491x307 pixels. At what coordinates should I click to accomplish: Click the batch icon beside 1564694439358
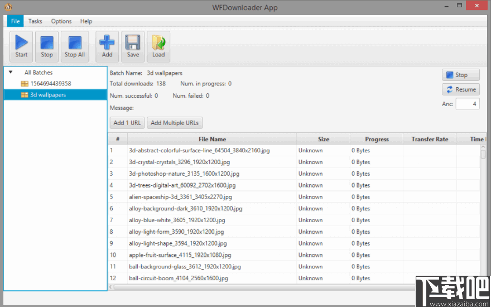pos(25,84)
